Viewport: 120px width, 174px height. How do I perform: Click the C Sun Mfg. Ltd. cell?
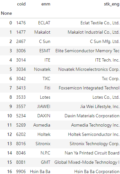pos(105,42)
